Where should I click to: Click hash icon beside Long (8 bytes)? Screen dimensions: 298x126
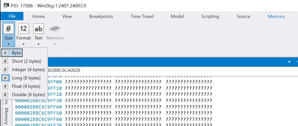click(6, 78)
